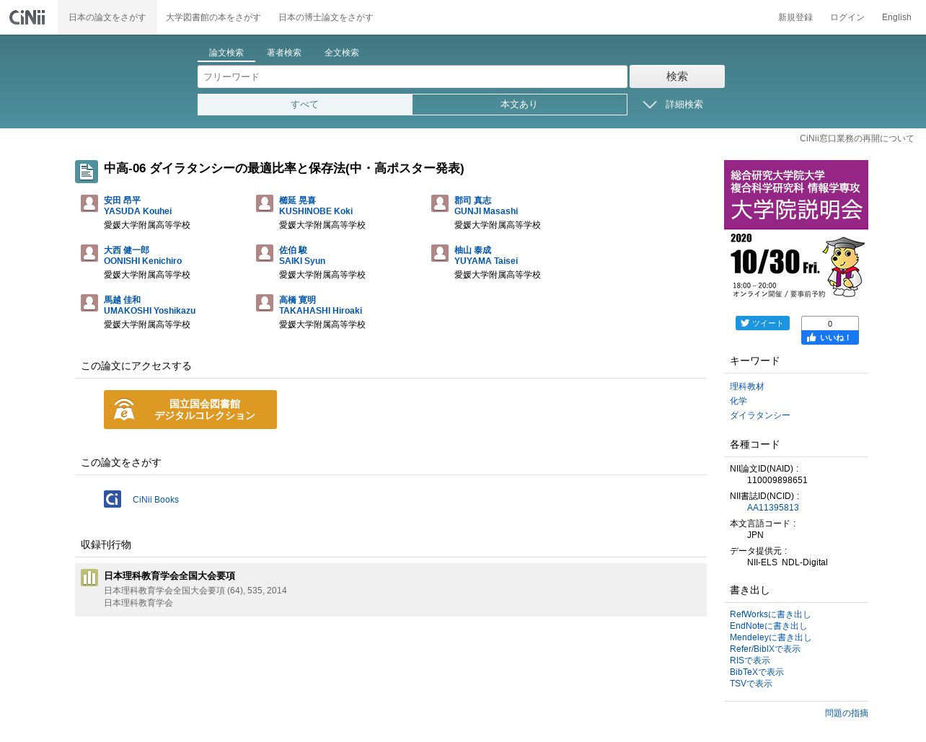Open author 櫛延 晃喜 KUSHINOBE Koki link
The height and width of the screenshot is (742, 926).
(x=316, y=206)
